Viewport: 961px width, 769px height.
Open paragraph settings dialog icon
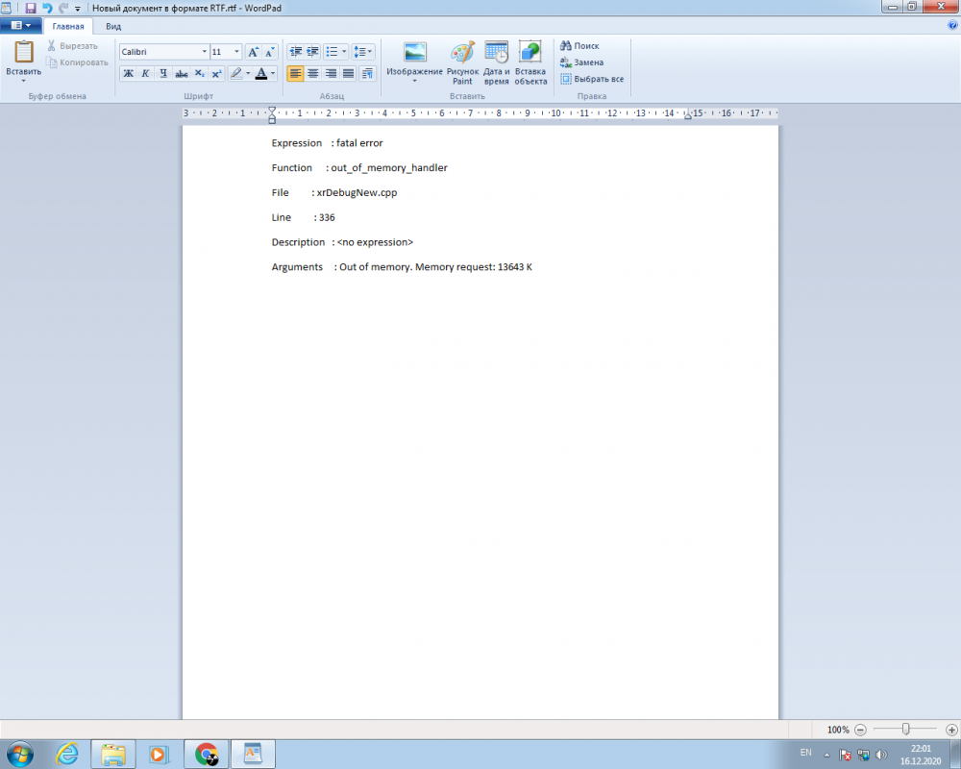pos(367,74)
